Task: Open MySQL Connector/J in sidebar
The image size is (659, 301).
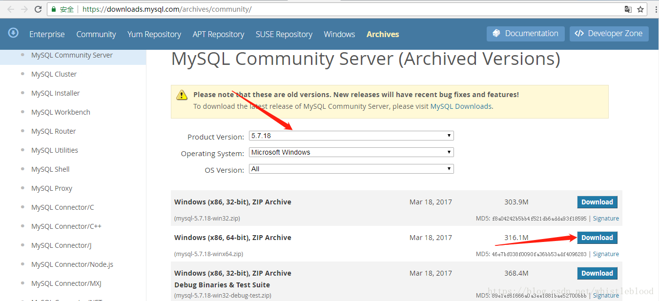Action: pos(62,245)
